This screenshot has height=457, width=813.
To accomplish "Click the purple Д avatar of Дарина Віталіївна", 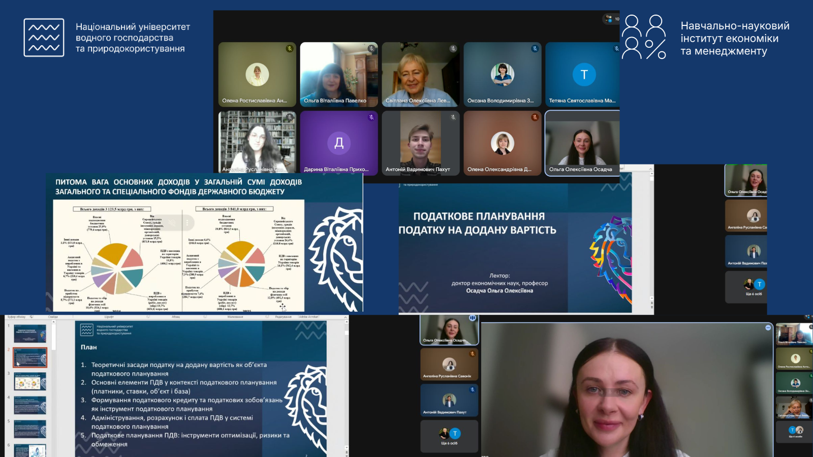I will [x=339, y=143].
